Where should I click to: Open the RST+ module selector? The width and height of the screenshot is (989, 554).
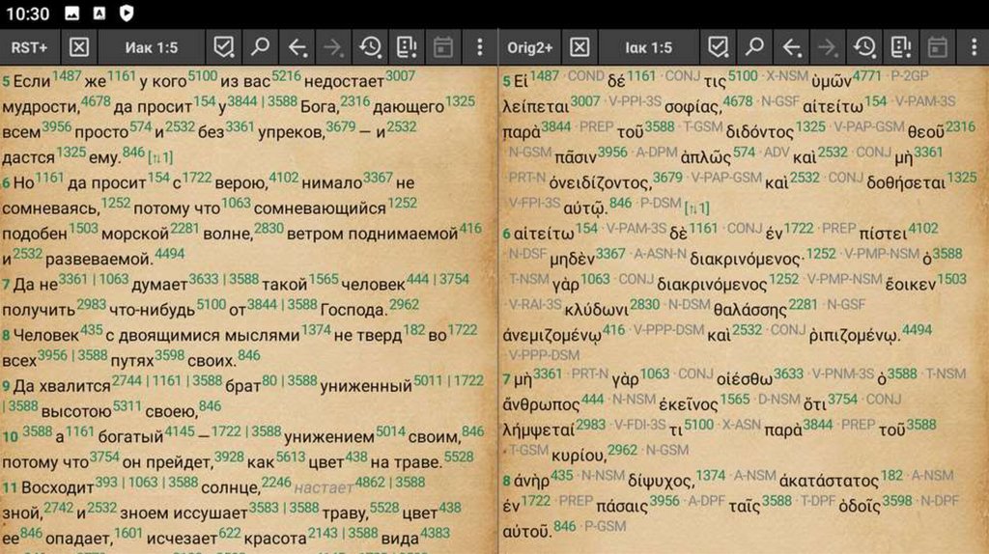(29, 46)
